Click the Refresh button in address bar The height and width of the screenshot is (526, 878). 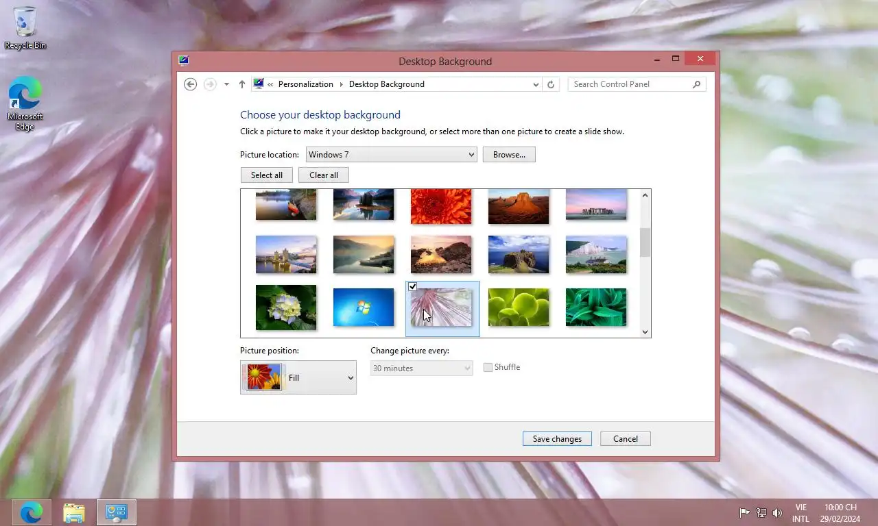pyautogui.click(x=550, y=84)
